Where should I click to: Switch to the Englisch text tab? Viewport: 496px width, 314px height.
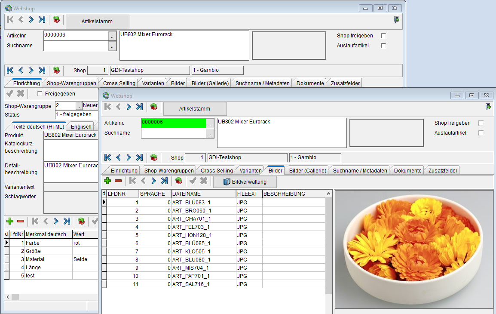click(81, 126)
